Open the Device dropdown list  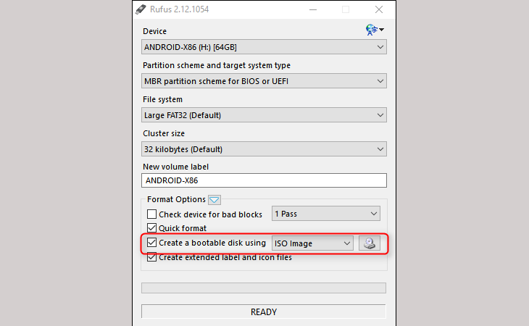click(x=264, y=47)
